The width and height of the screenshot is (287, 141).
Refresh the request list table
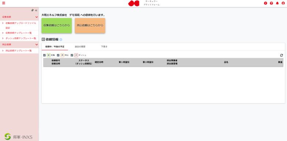coord(282,55)
